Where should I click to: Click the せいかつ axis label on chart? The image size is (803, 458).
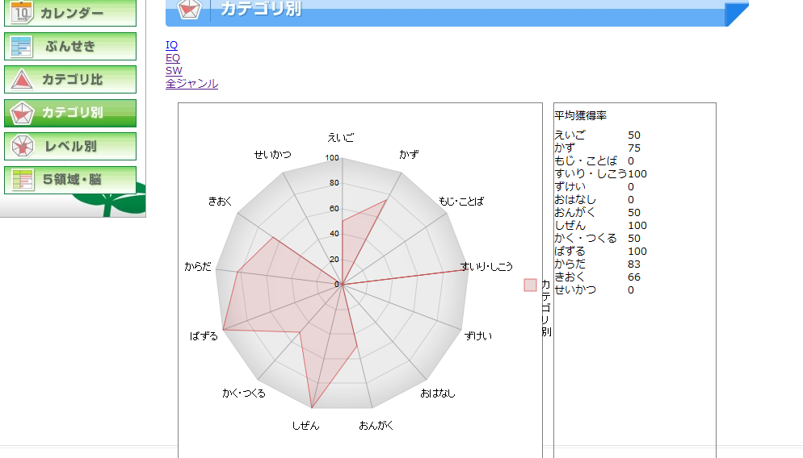click(272, 154)
